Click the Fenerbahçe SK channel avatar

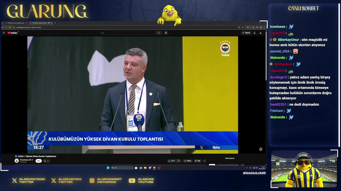(17, 161)
